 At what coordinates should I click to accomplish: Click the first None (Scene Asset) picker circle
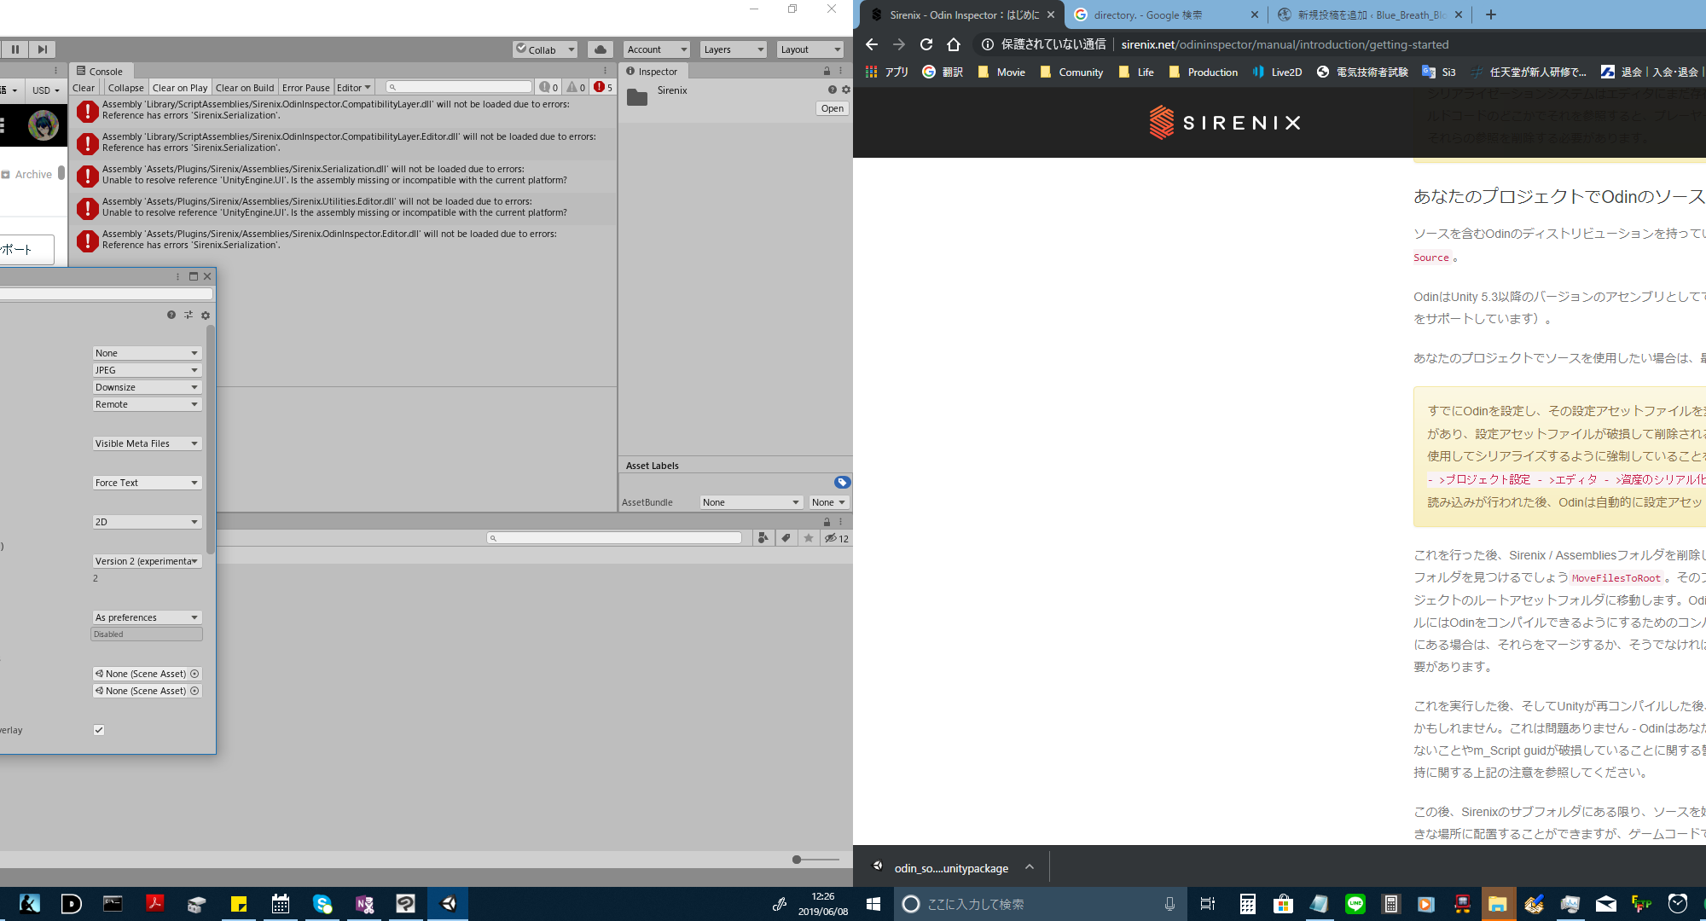(x=194, y=674)
